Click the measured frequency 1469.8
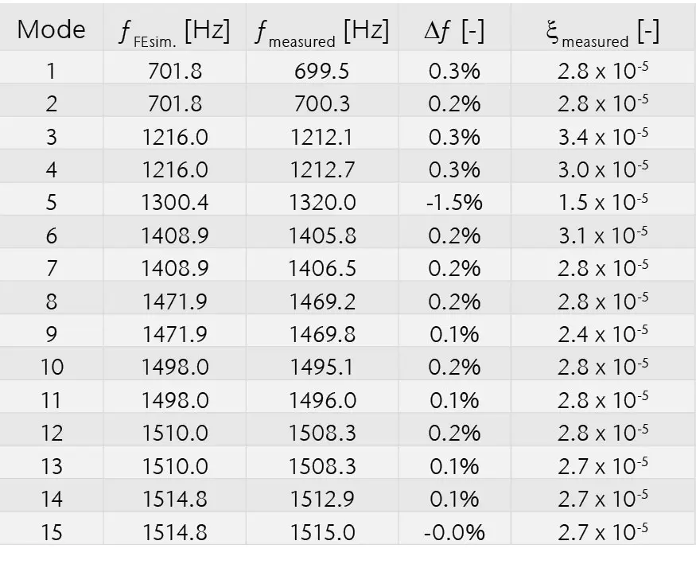The height and width of the screenshot is (564, 696). (x=321, y=334)
